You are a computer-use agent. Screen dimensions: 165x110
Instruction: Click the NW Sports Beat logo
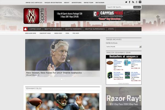point(35,16)
